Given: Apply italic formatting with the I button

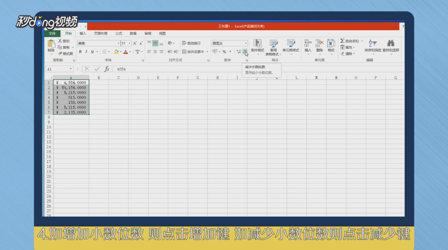Looking at the screenshot, I should (x=86, y=52).
